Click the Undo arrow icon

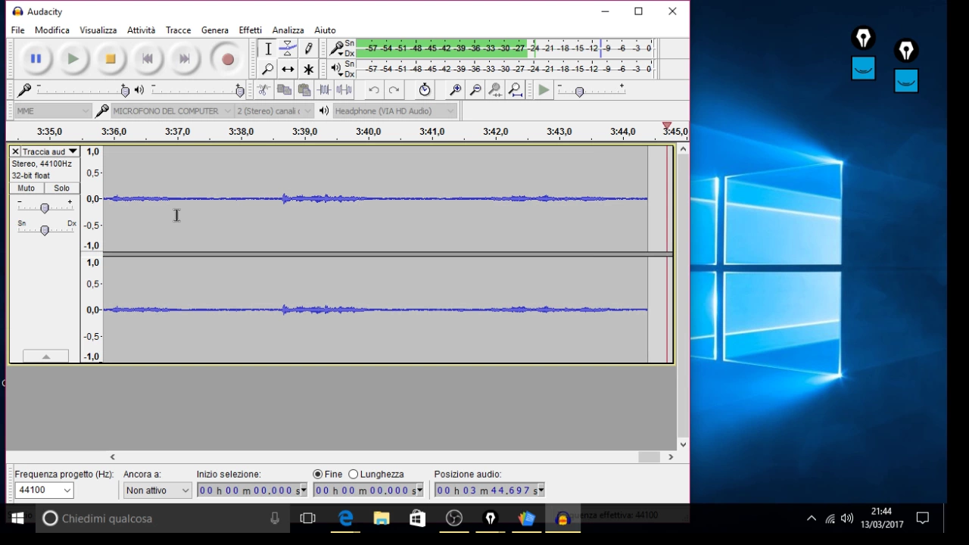coord(374,90)
